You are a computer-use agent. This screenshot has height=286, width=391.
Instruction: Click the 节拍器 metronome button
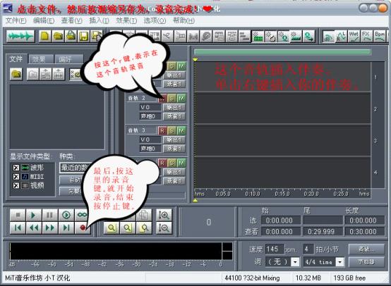366,262
